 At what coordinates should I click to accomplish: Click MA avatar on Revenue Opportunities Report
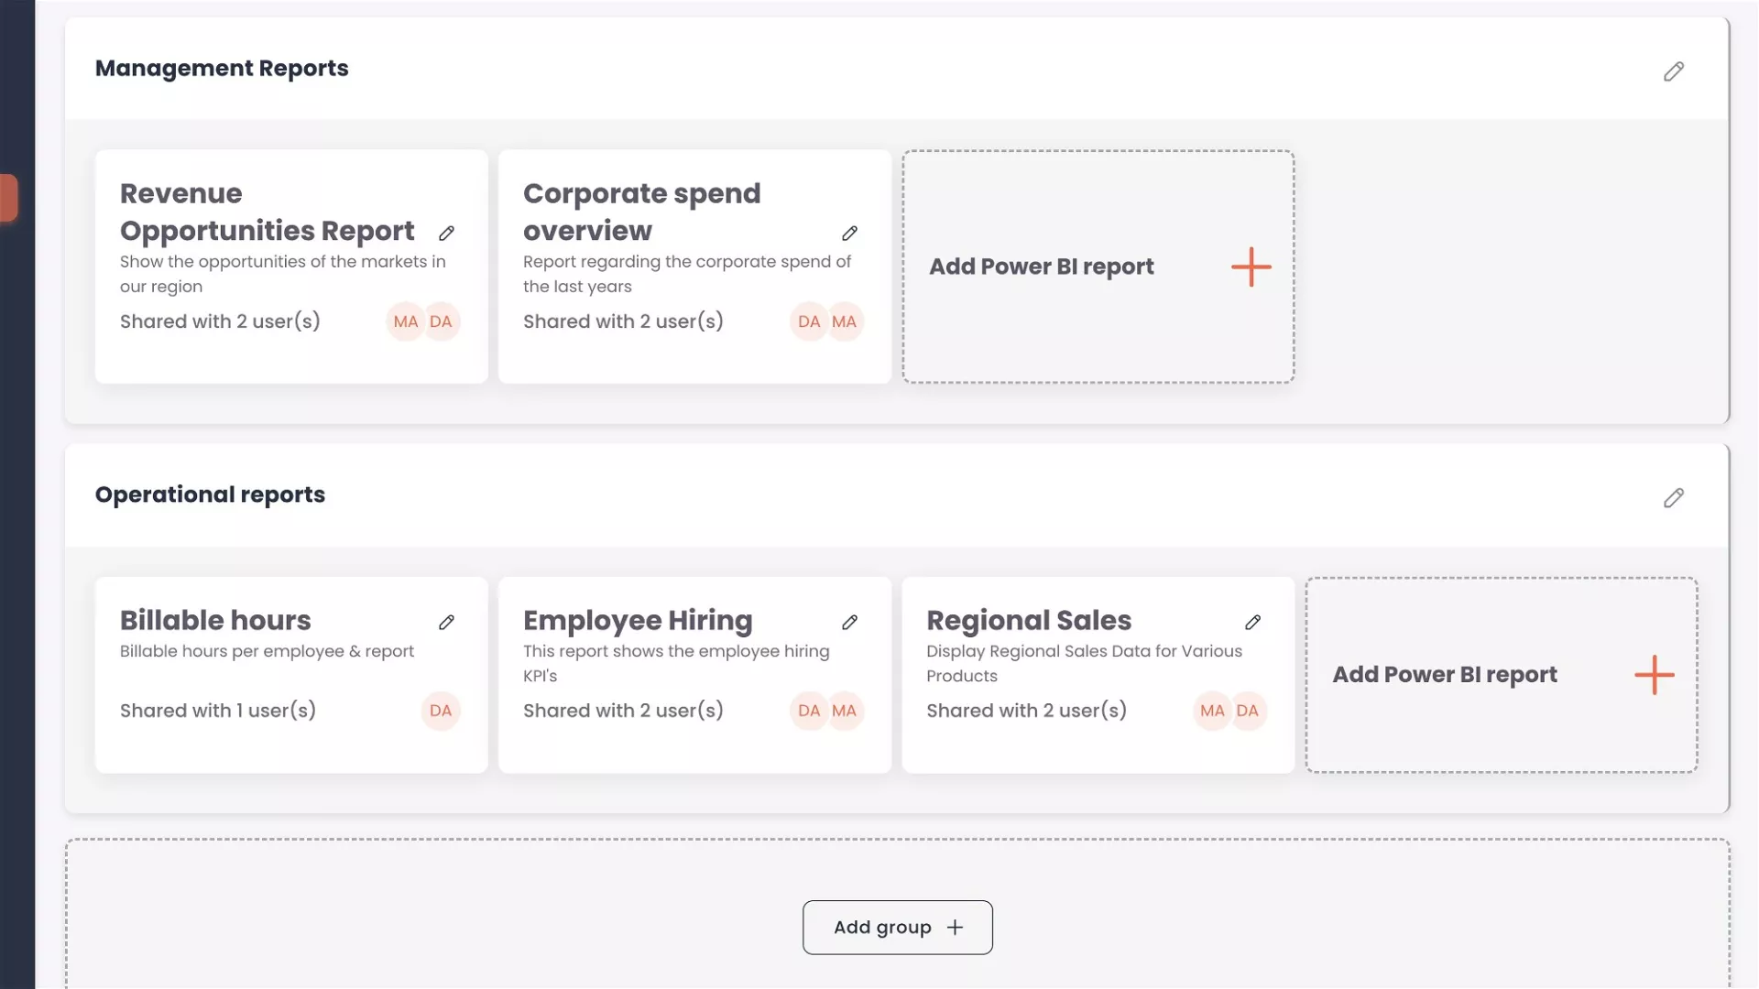(x=405, y=321)
